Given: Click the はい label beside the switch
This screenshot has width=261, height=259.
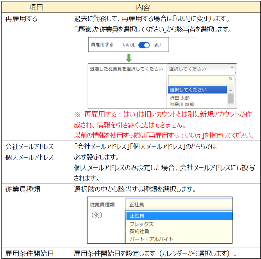Looking at the screenshot, I should [157, 45].
